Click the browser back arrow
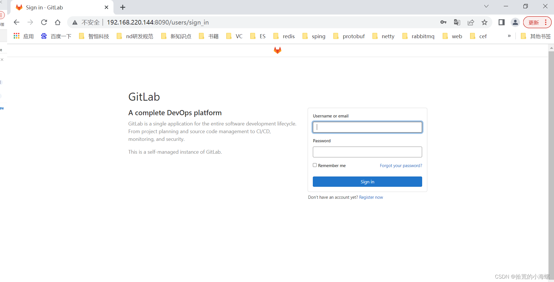The image size is (554, 282). click(x=17, y=22)
